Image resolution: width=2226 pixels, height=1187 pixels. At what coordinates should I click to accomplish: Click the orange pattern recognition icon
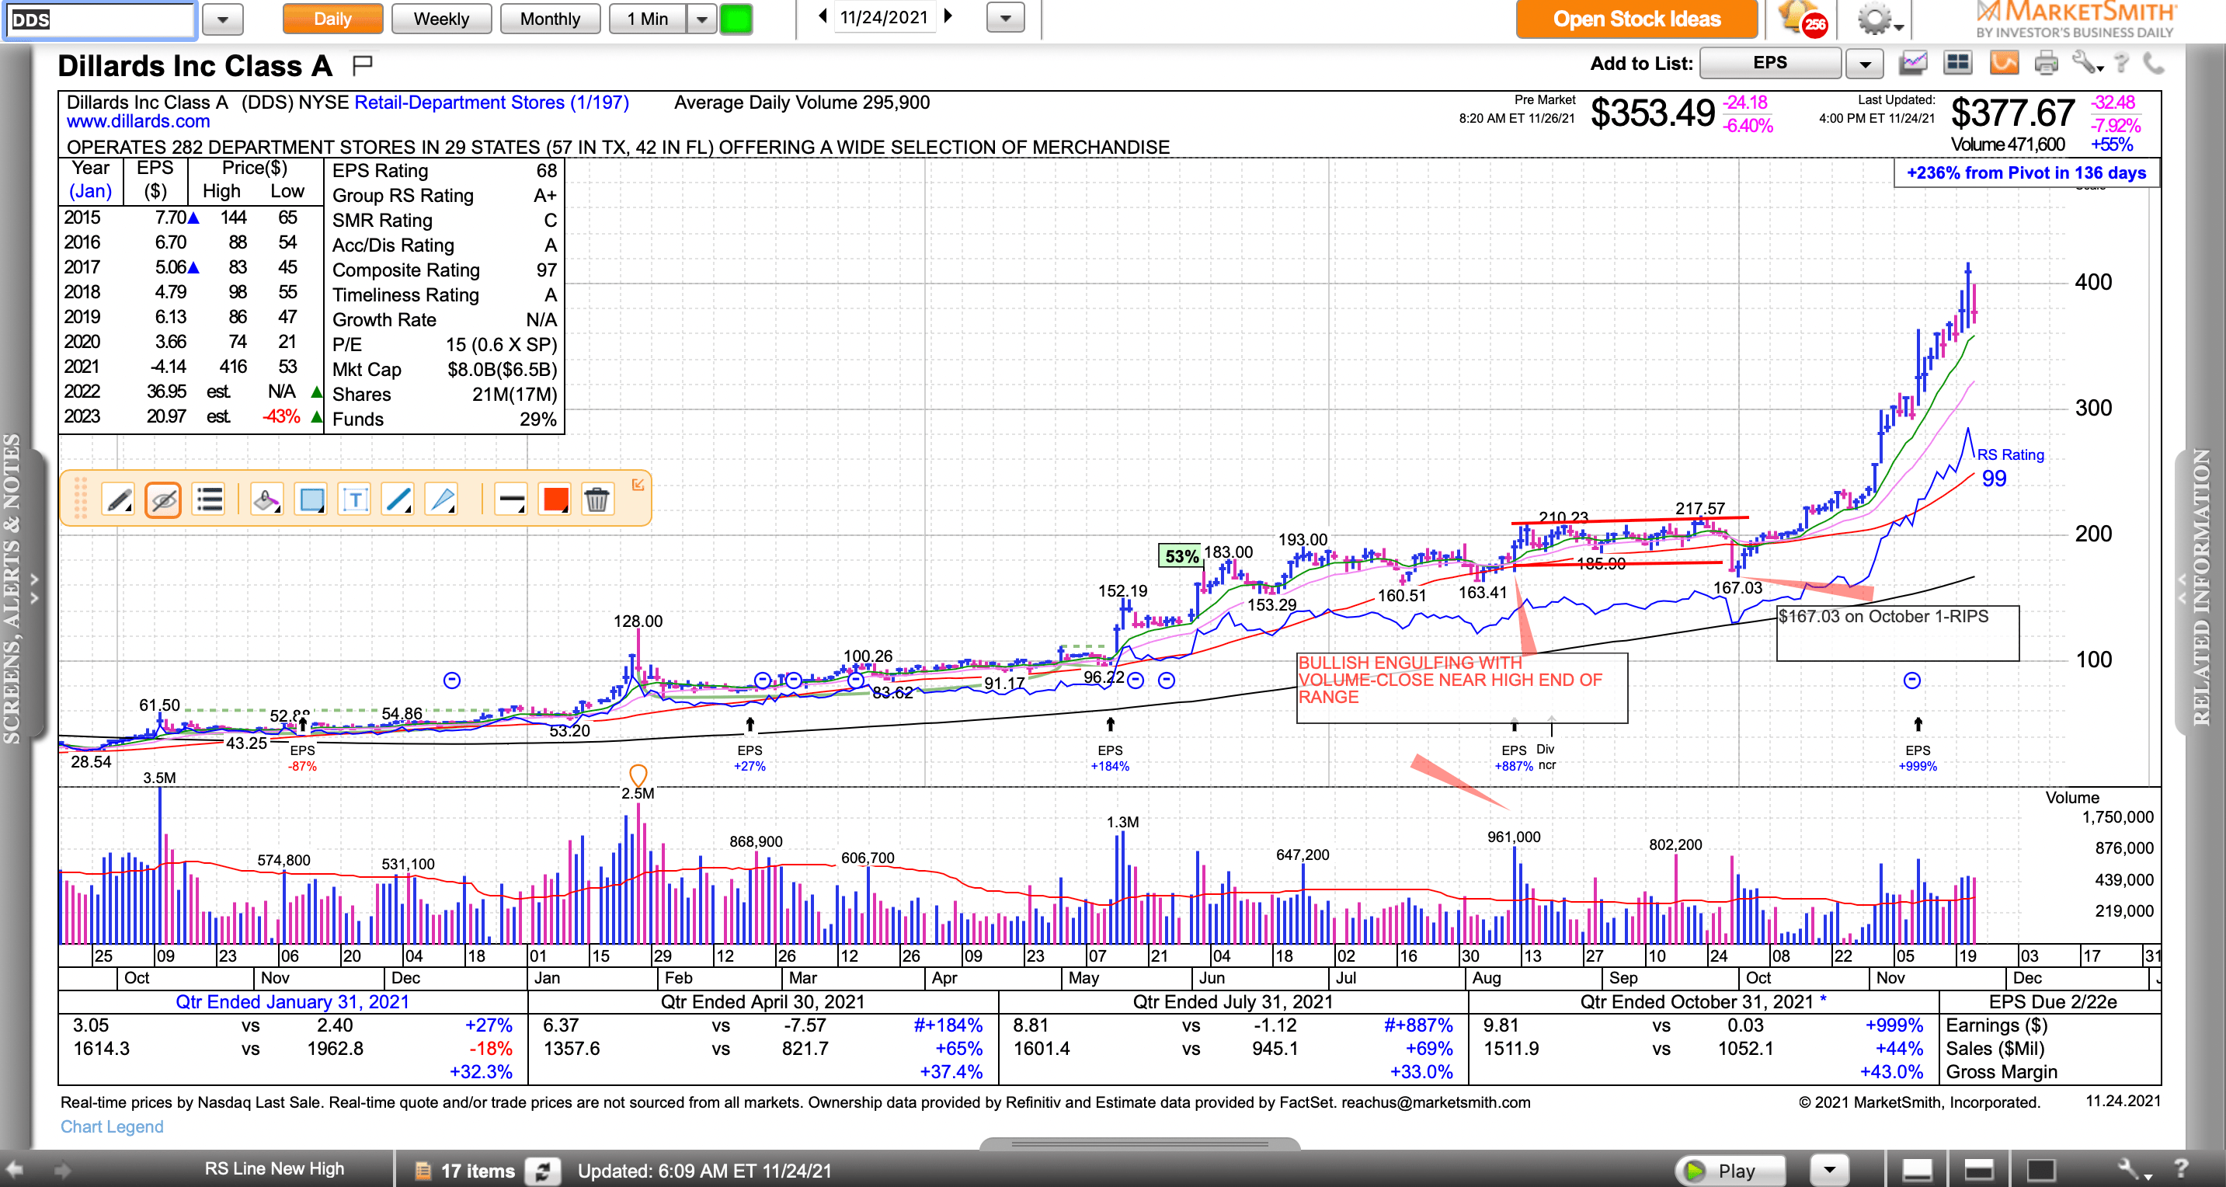click(x=2004, y=63)
